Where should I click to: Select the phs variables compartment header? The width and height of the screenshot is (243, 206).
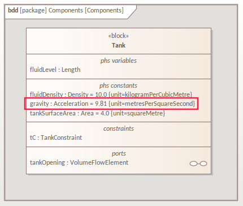click(x=119, y=61)
